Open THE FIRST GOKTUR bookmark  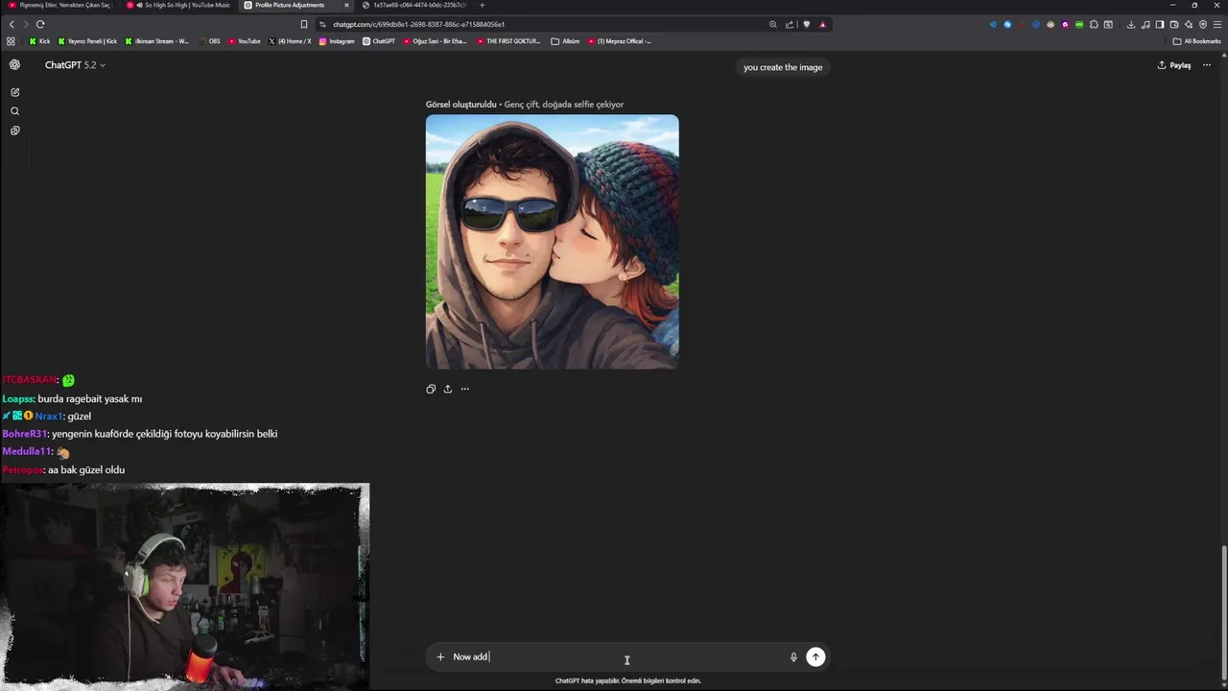pyautogui.click(x=508, y=41)
